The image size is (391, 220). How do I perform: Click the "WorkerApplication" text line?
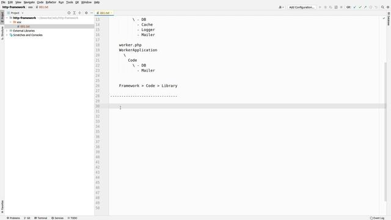point(138,50)
